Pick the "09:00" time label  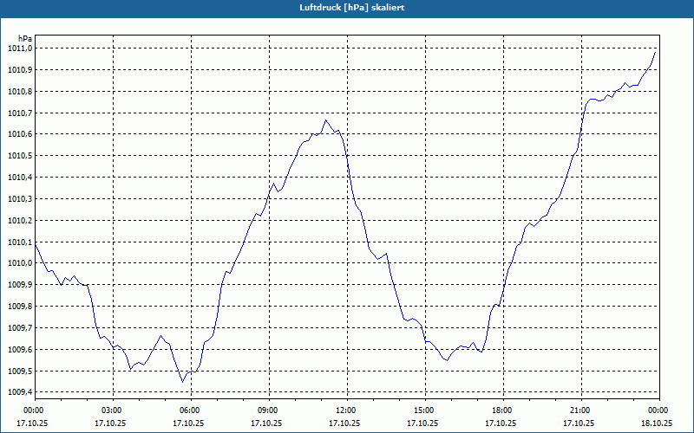[x=267, y=410]
